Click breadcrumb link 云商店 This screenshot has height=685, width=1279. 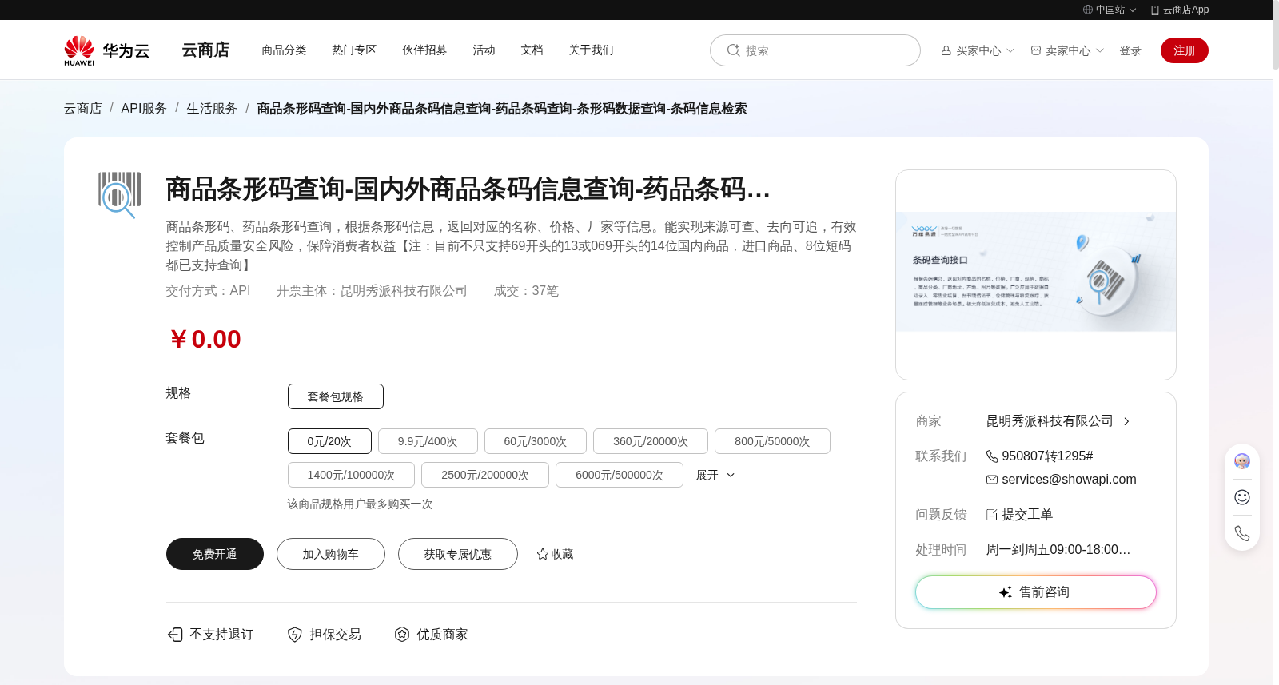[x=83, y=108]
